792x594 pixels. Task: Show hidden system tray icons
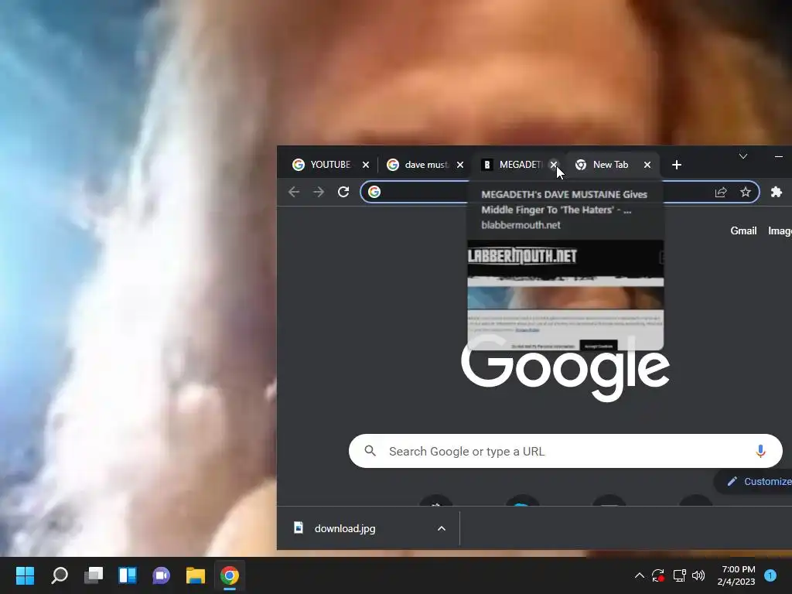pos(639,575)
